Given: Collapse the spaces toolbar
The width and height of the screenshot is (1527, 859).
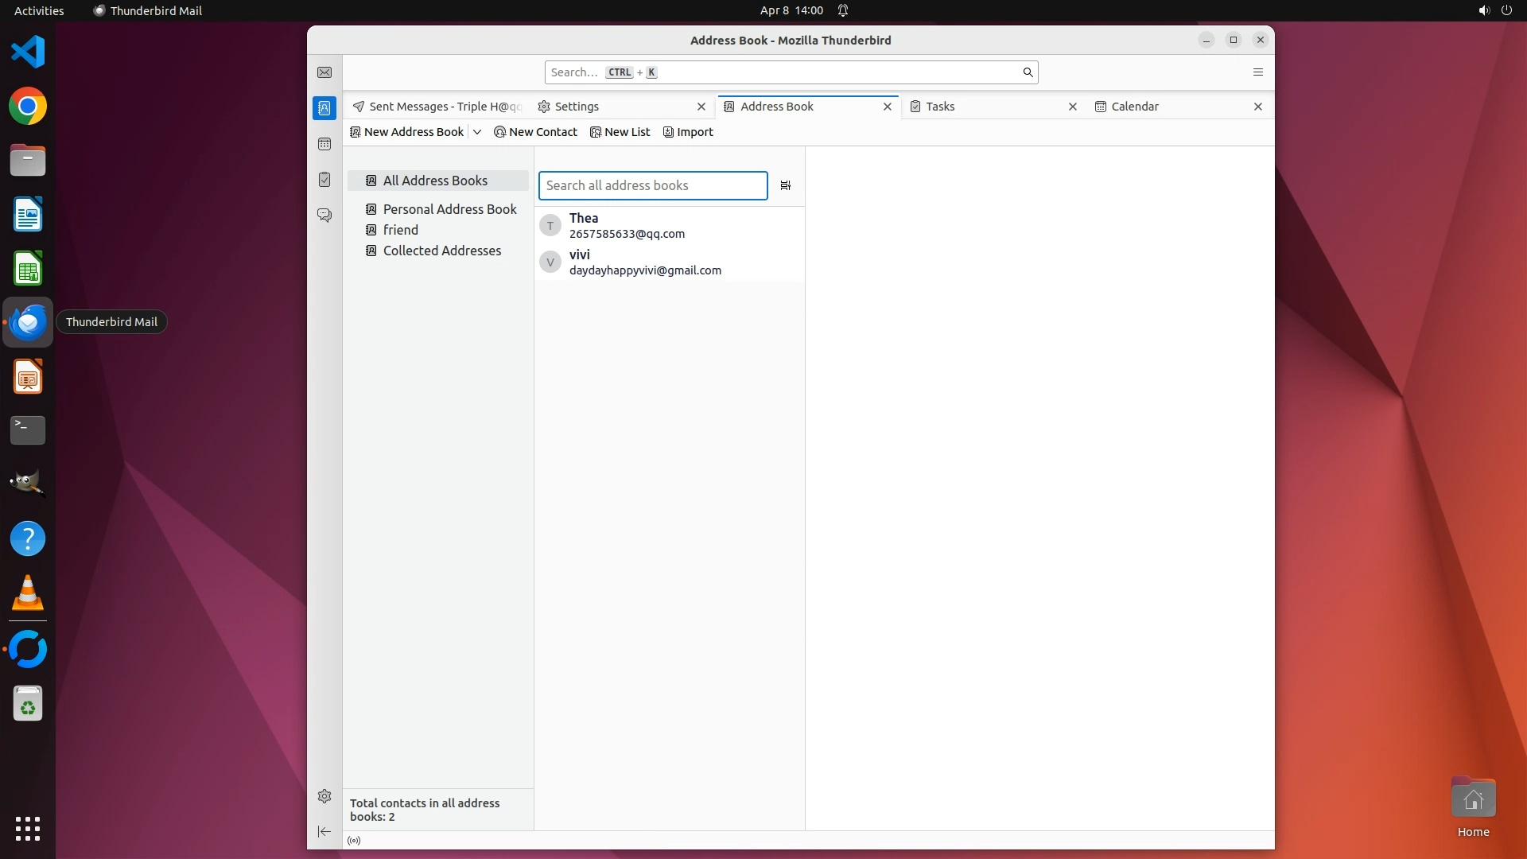Looking at the screenshot, I should 324,832.
